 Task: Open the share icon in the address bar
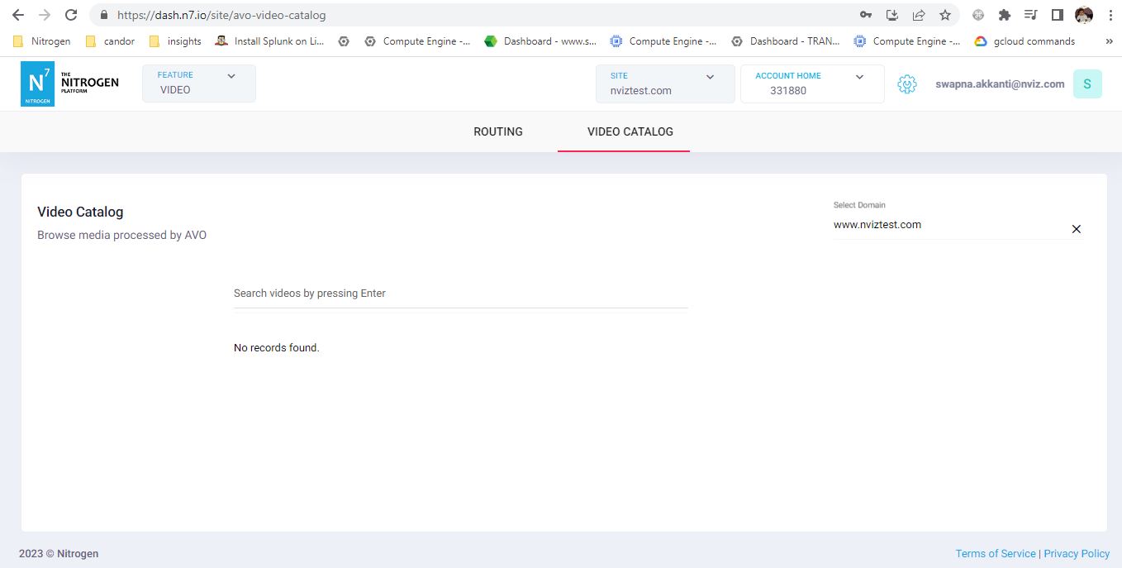pos(919,14)
